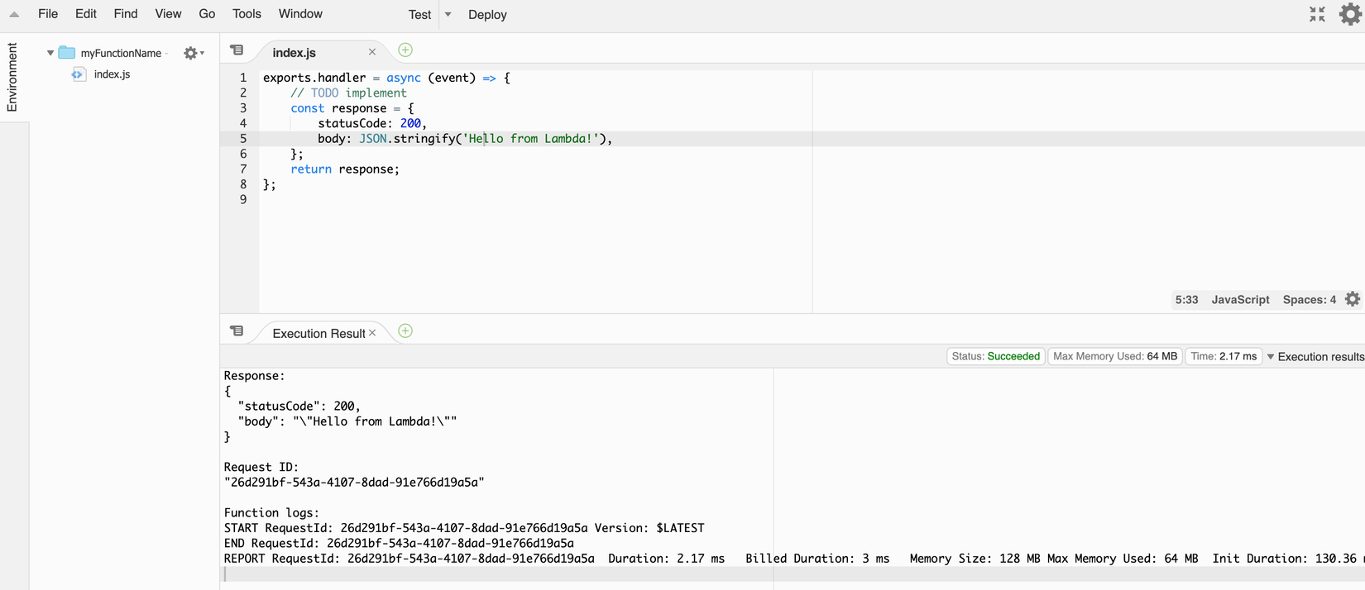Select index.js in the file tree

tap(112, 74)
